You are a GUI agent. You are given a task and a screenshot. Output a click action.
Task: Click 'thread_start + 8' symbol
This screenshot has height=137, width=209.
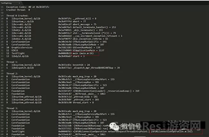coord(83,103)
